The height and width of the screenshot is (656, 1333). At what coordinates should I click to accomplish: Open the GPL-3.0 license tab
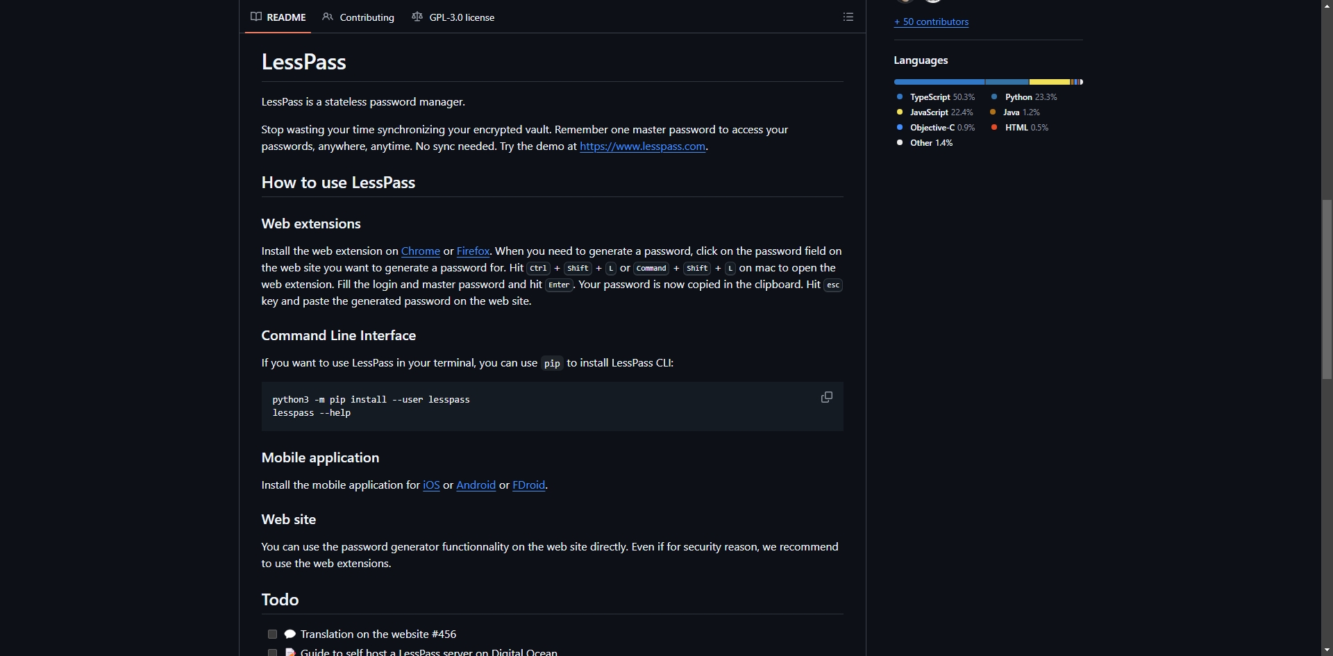(453, 17)
